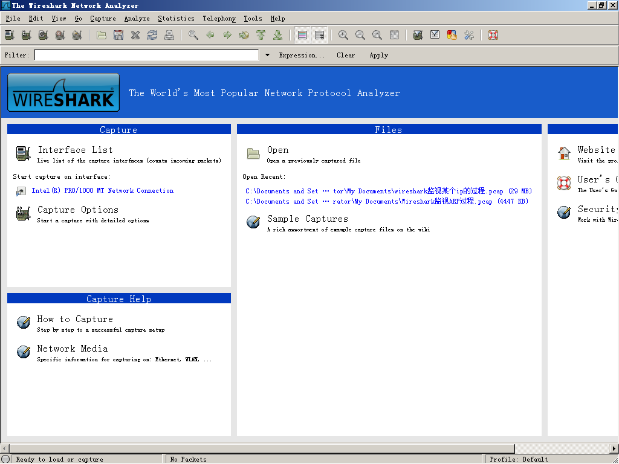Image resolution: width=619 pixels, height=464 pixels.
Task: Open the Help menu
Action: click(x=277, y=19)
